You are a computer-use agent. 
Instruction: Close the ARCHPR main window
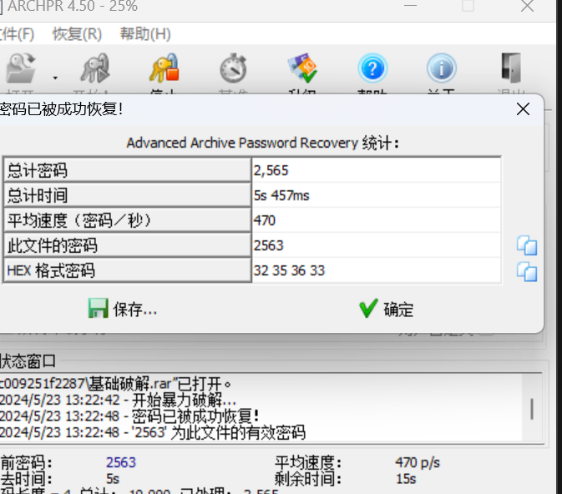[x=527, y=5]
